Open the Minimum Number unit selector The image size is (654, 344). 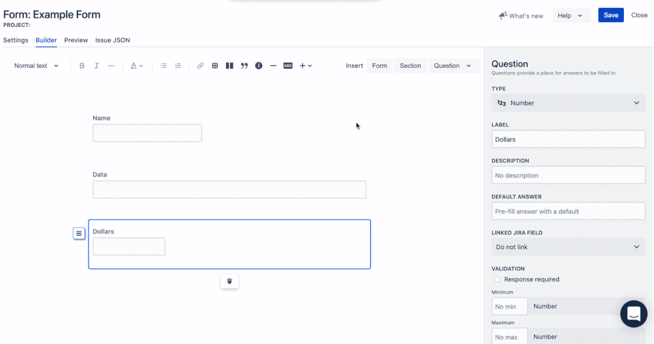586,306
